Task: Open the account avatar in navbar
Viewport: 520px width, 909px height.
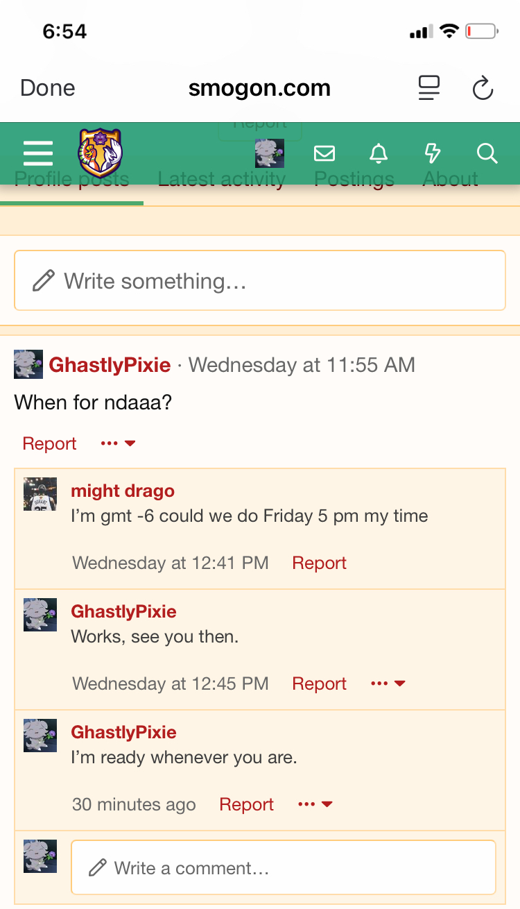Action: coord(269,153)
